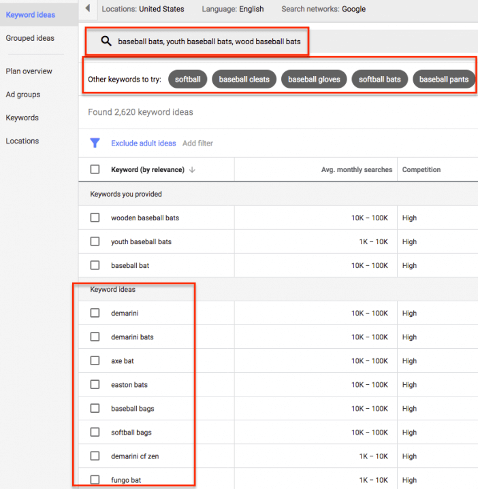Open Keyword ideas in the sidebar
This screenshot has width=478, height=489.
coord(30,15)
